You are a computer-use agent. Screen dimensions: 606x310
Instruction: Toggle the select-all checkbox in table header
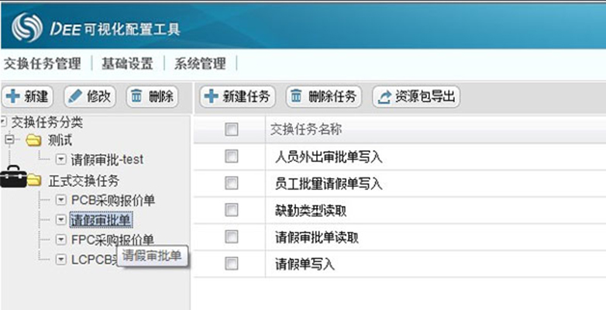pos(231,130)
